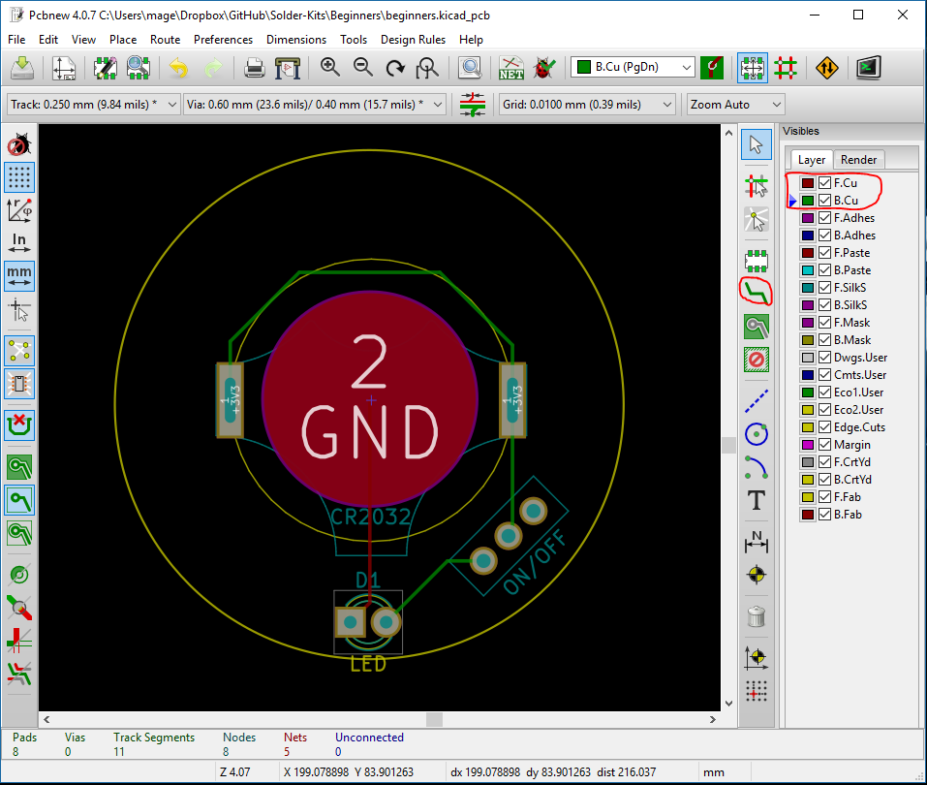Select the Route tracks tool
This screenshot has width=927, height=785.
756,291
